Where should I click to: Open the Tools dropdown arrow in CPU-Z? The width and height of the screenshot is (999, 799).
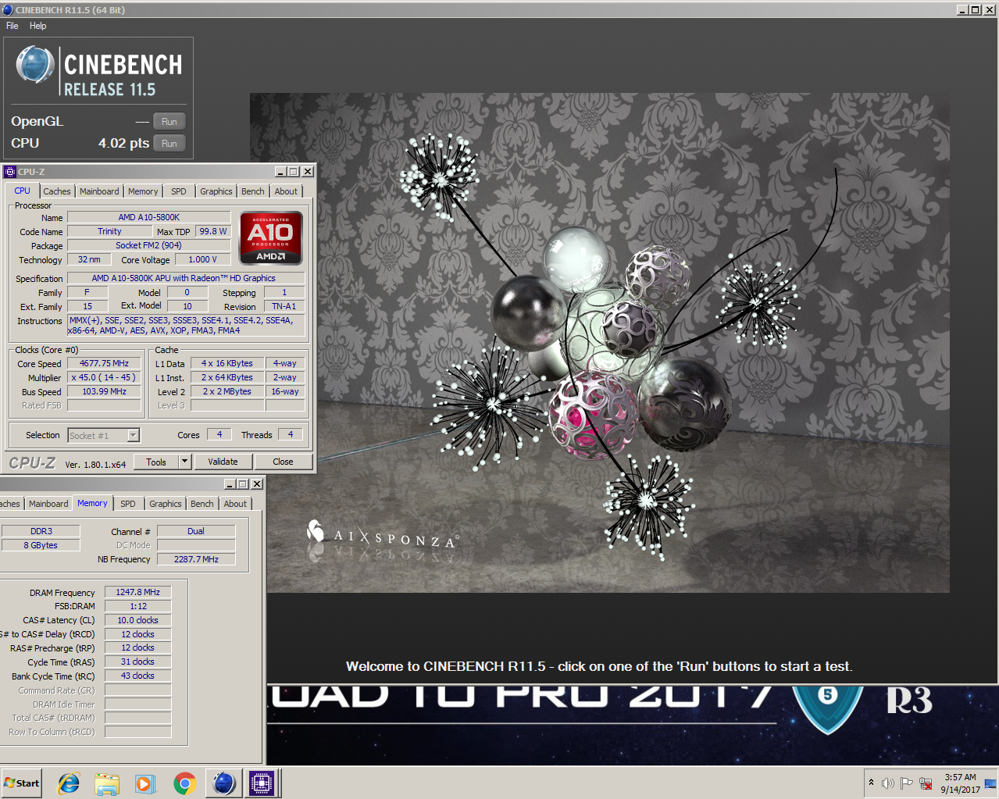coord(185,462)
